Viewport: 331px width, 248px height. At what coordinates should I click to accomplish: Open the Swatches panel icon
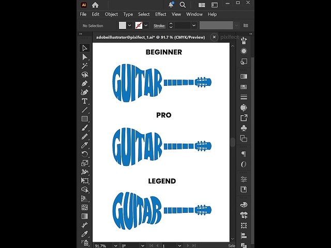(x=244, y=87)
